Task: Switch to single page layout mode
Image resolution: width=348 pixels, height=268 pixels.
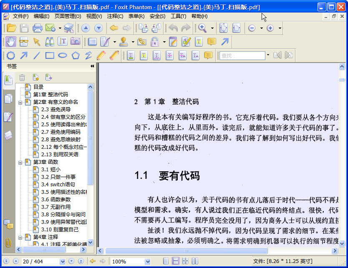Action: click(x=166, y=261)
